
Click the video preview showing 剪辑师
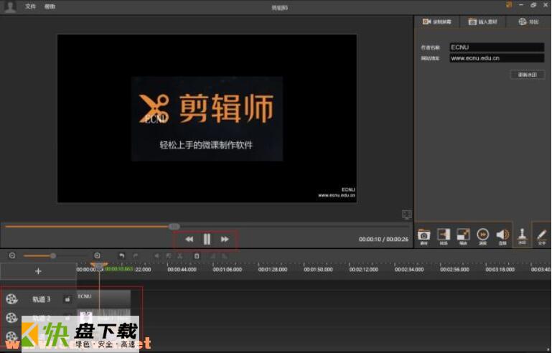click(x=207, y=118)
